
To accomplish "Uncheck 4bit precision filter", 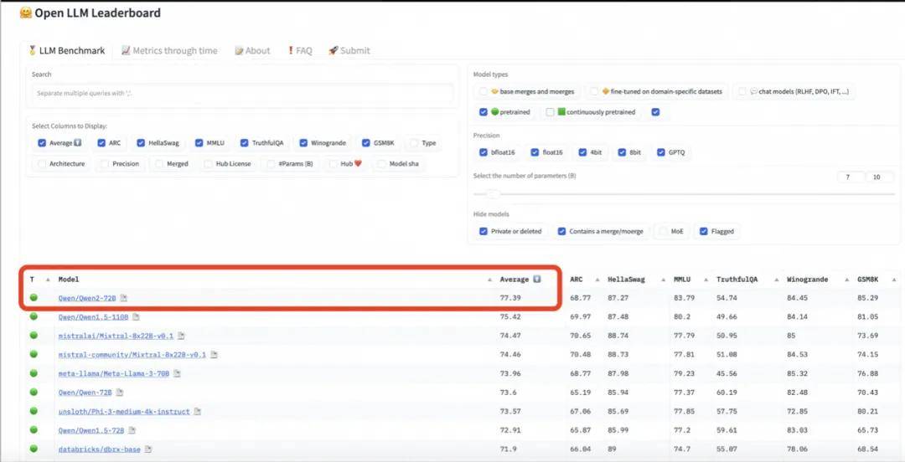I will click(x=582, y=152).
